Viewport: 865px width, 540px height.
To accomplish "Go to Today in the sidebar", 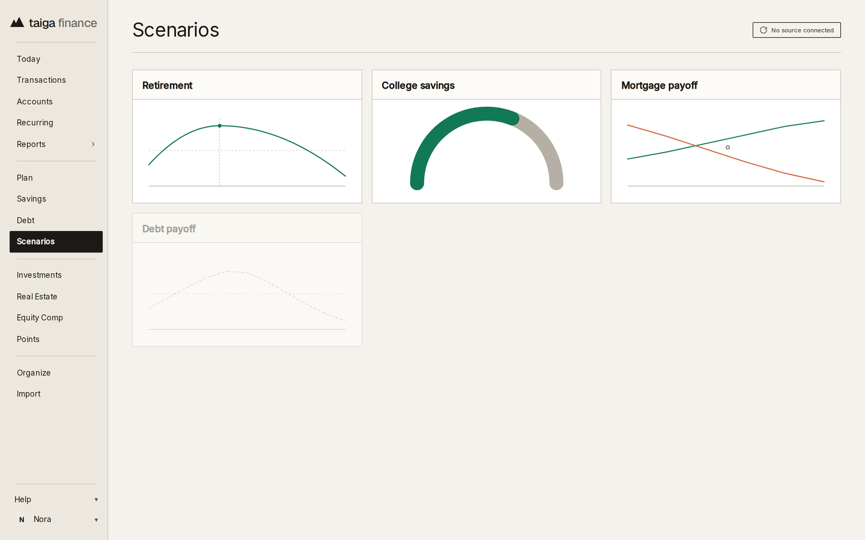I will 56,59.
